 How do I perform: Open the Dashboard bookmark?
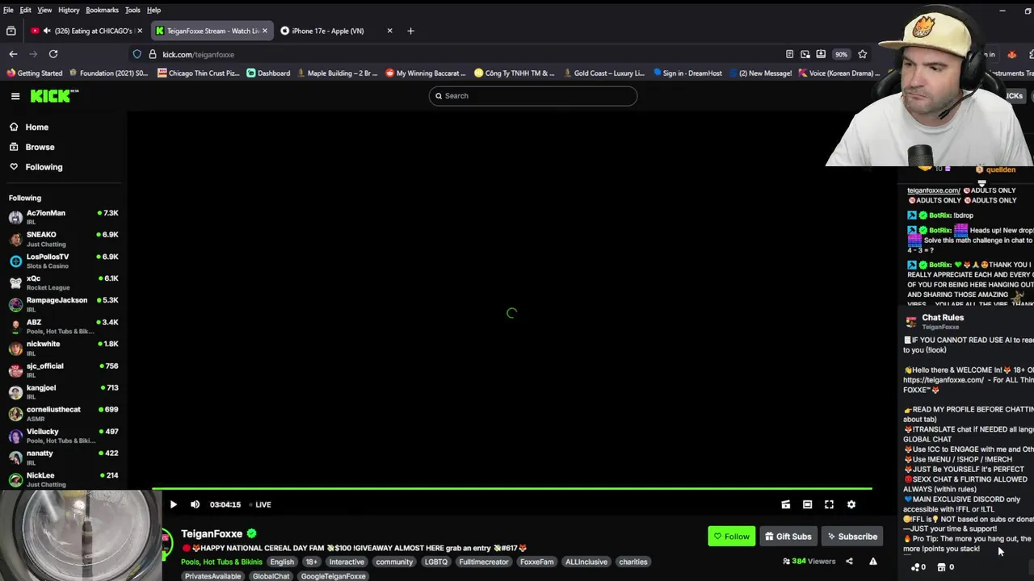(268, 73)
